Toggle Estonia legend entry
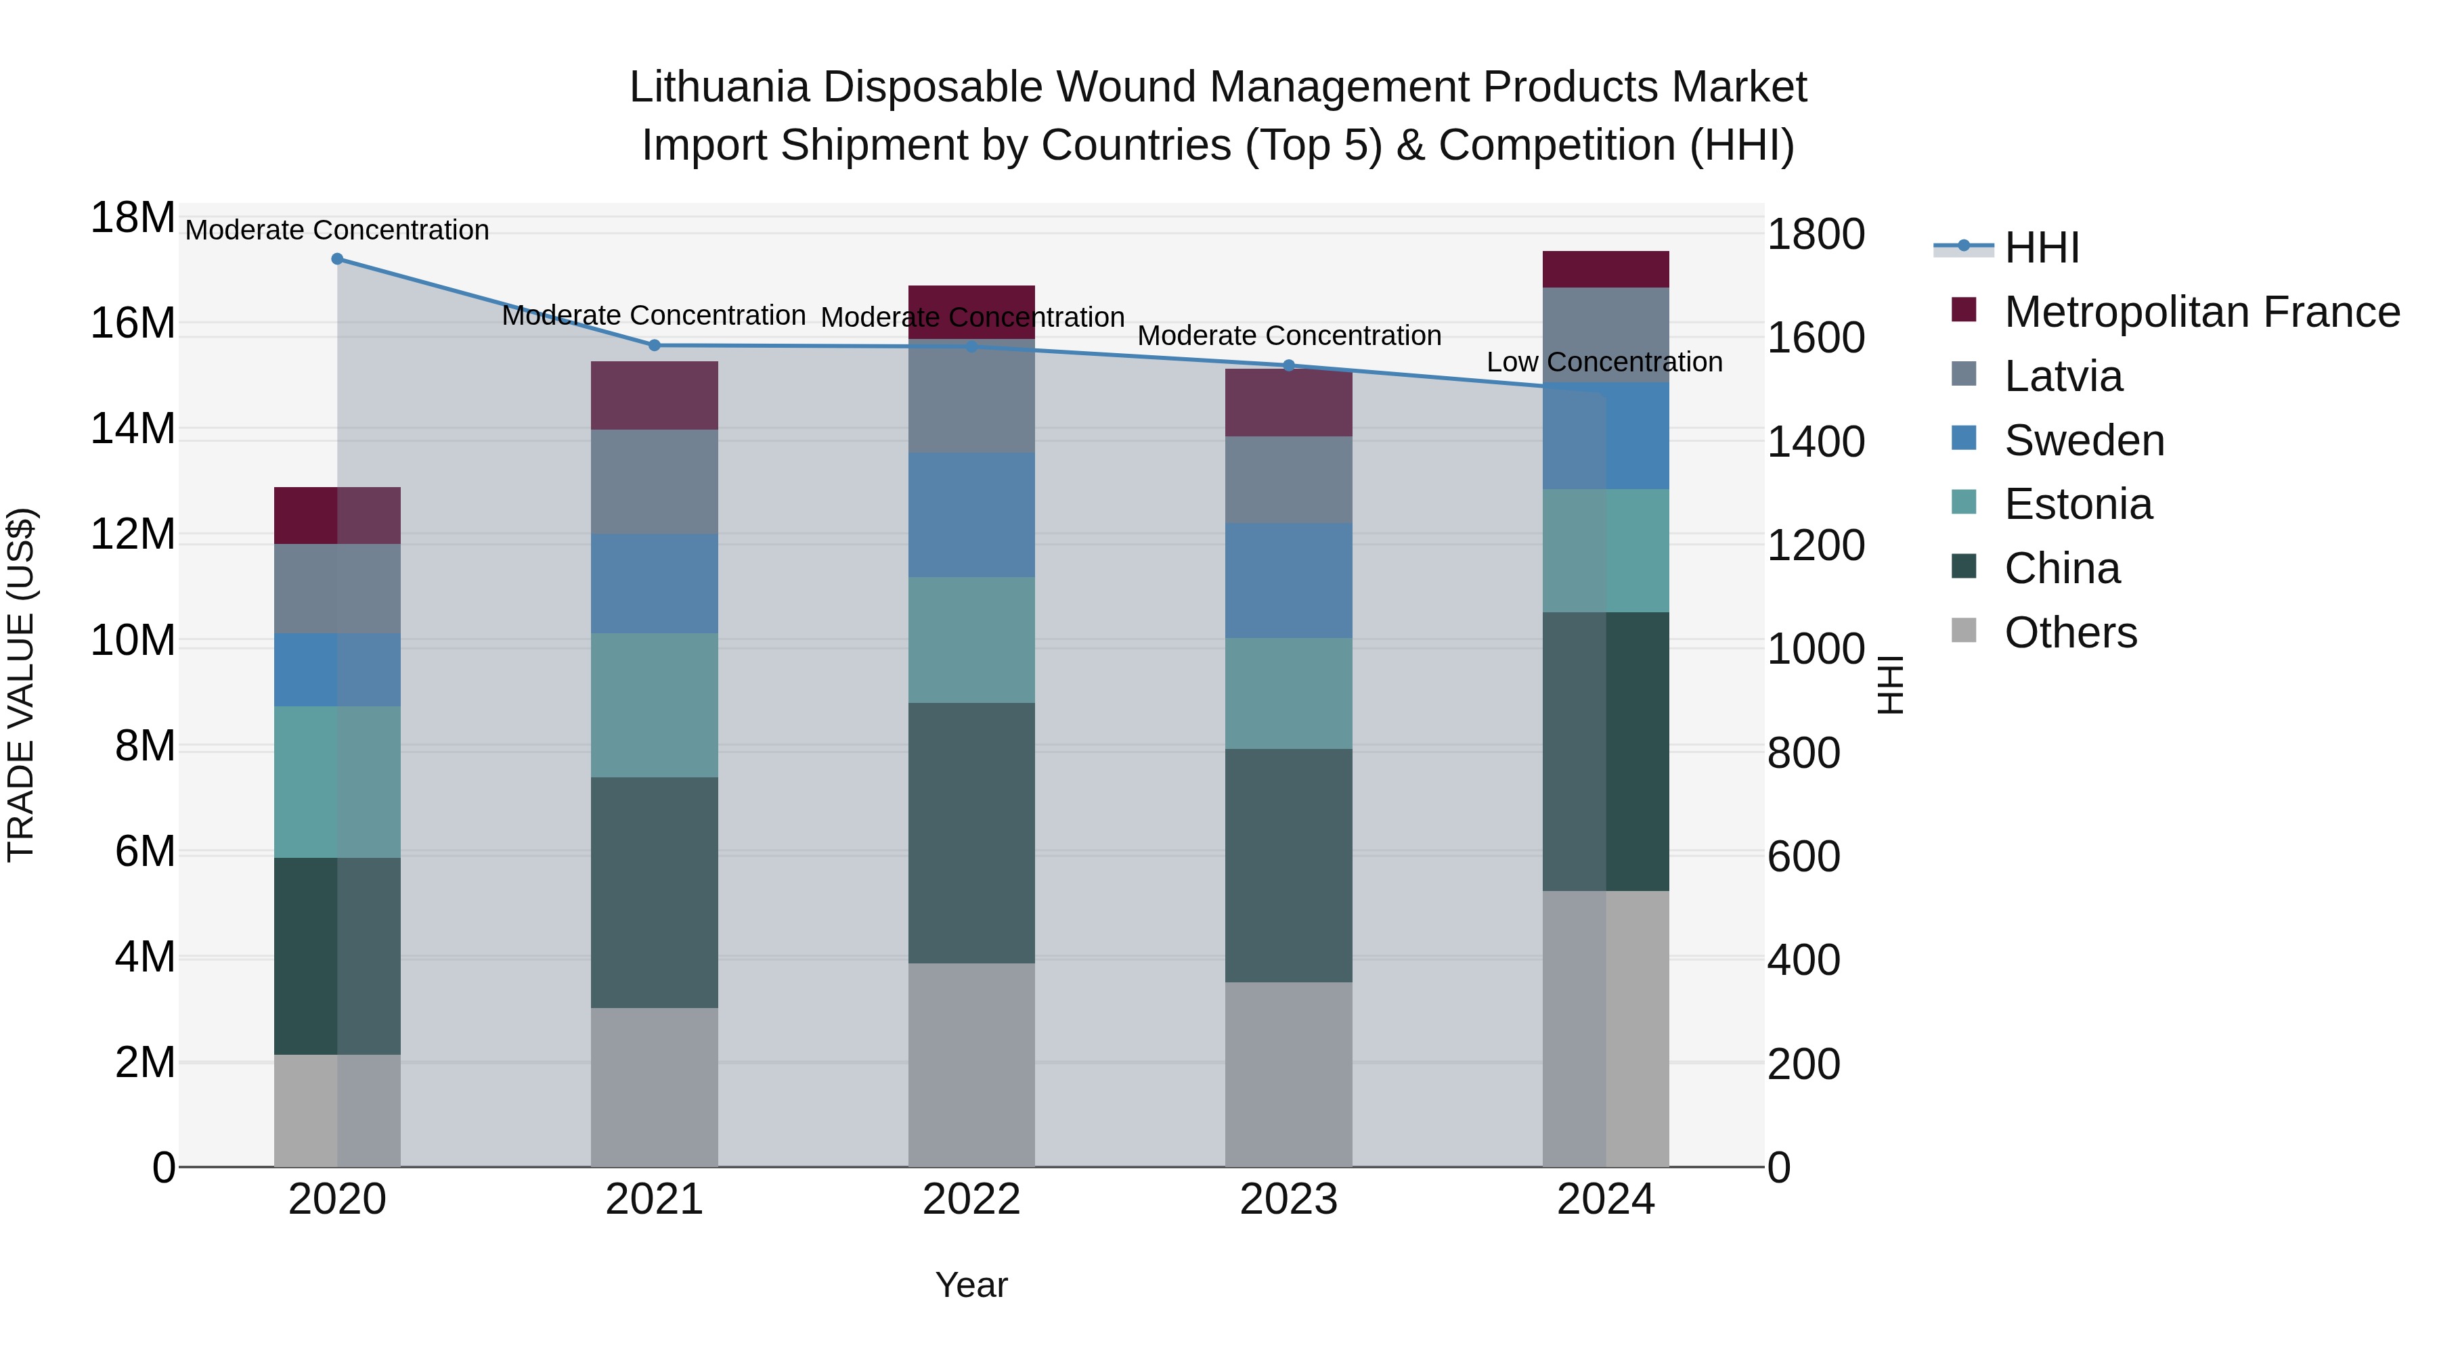The width and height of the screenshot is (2437, 1370). [x=2052, y=504]
